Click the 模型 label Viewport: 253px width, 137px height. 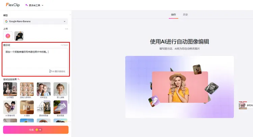tap(5, 15)
